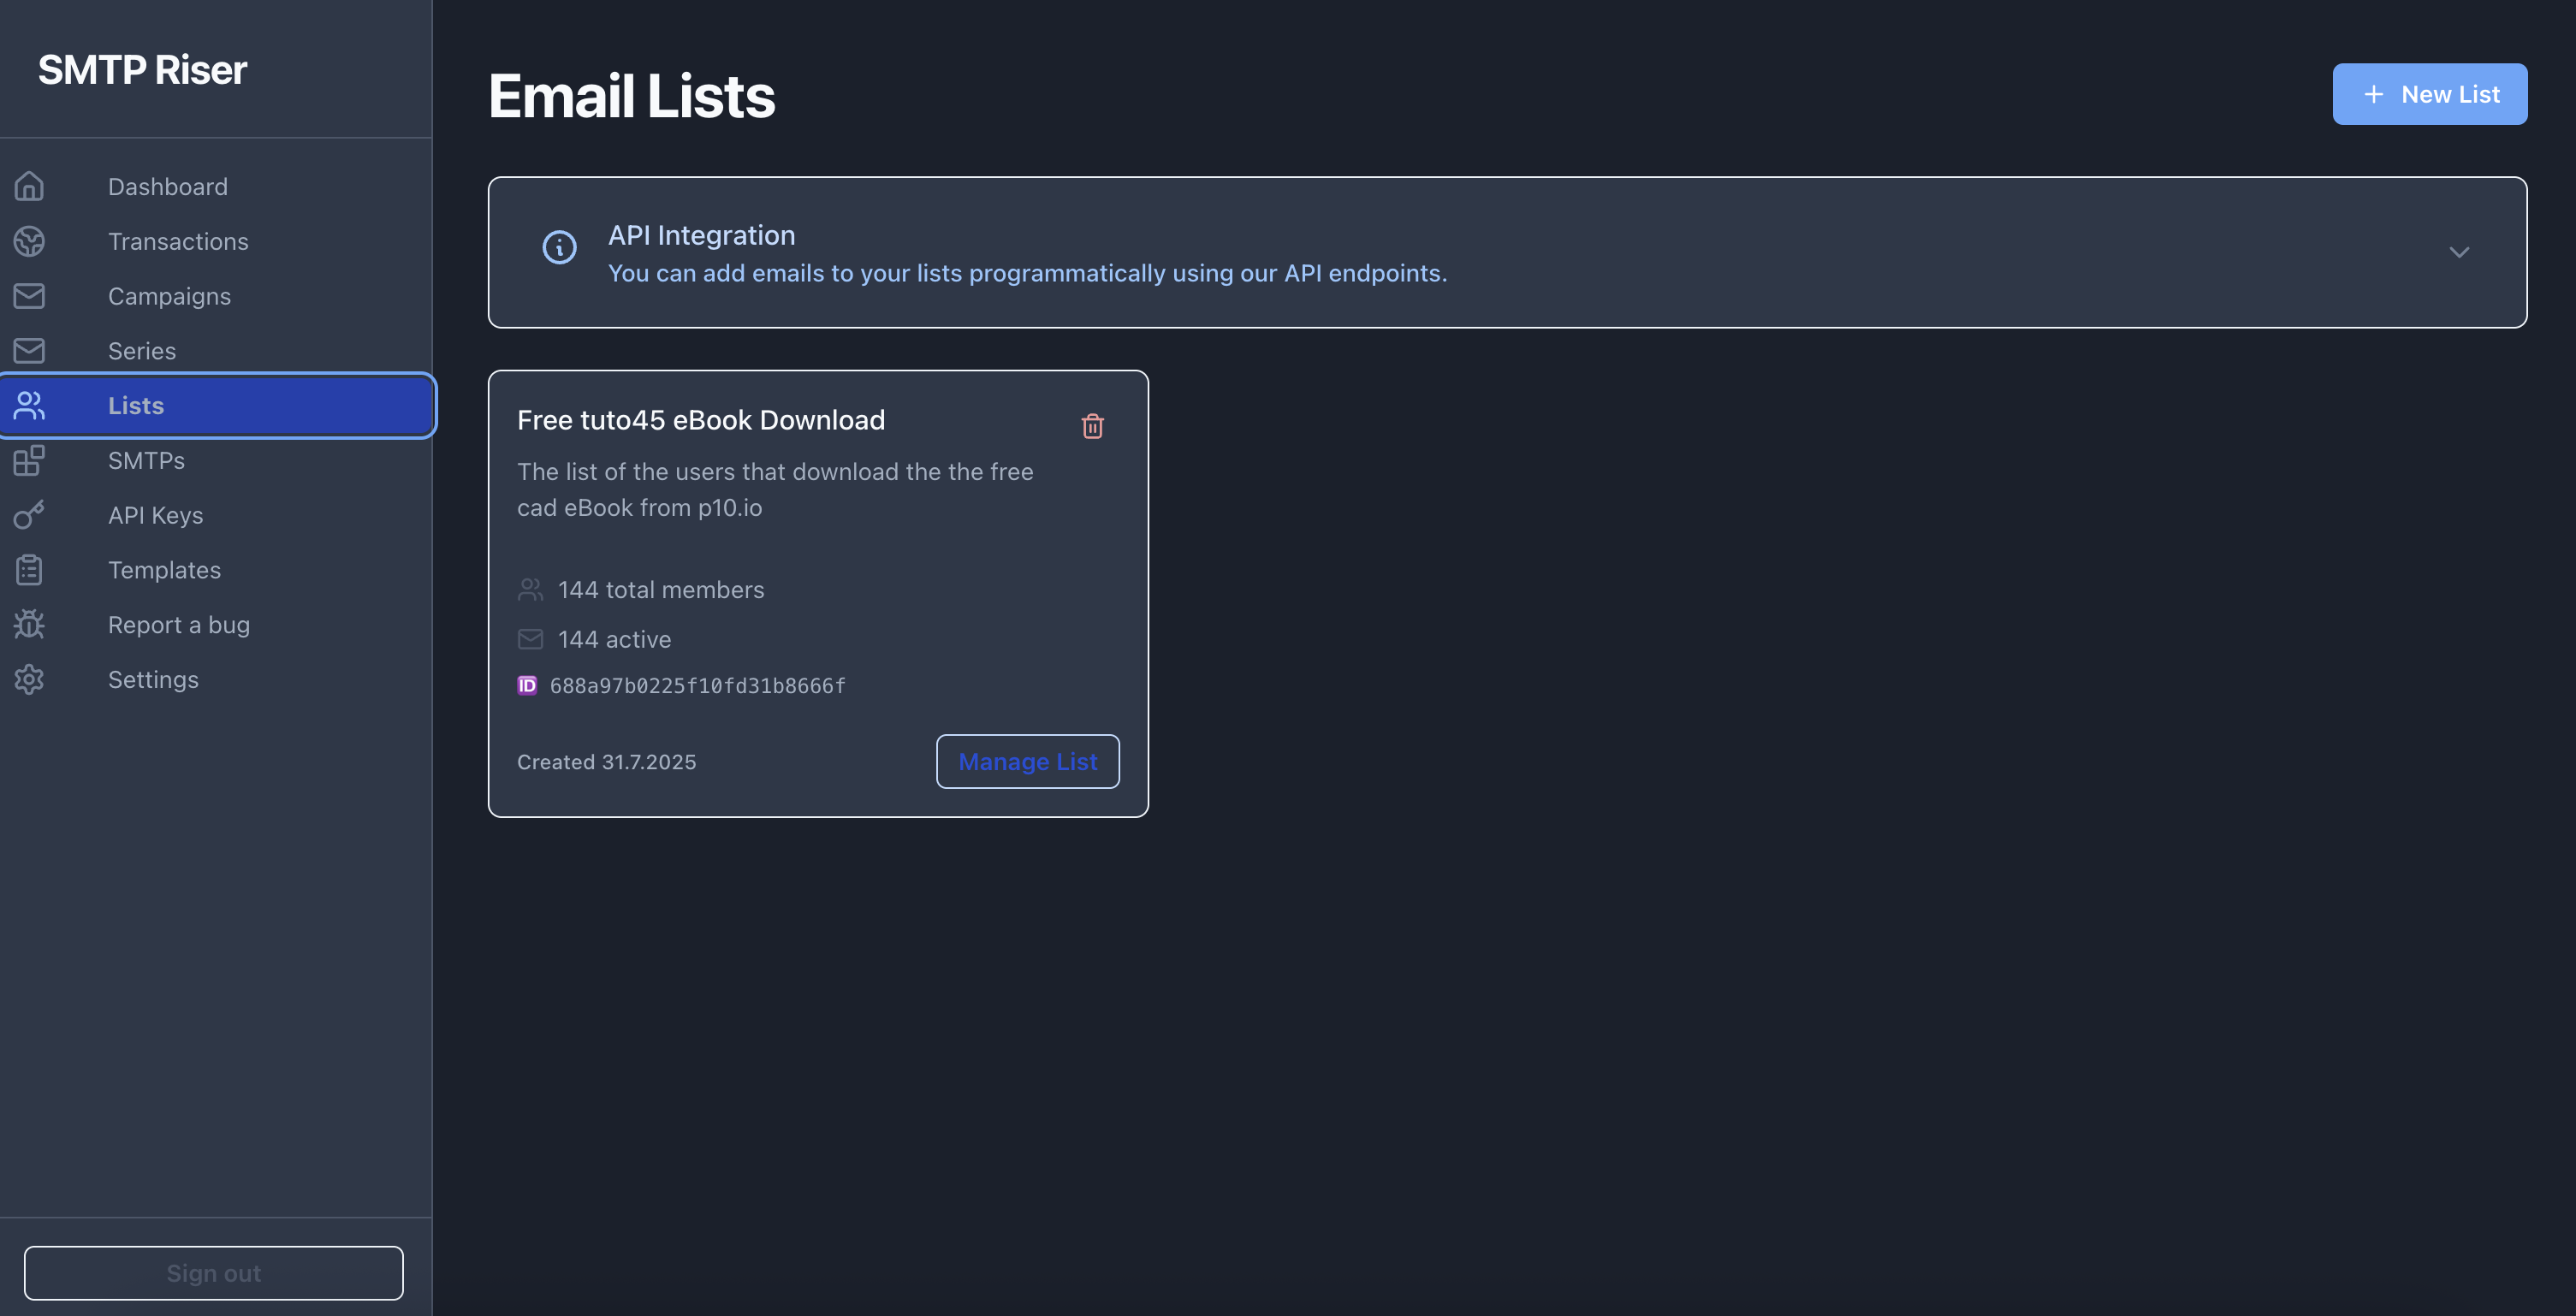Image resolution: width=2576 pixels, height=1316 pixels.
Task: Click the New List button
Action: click(x=2430, y=93)
